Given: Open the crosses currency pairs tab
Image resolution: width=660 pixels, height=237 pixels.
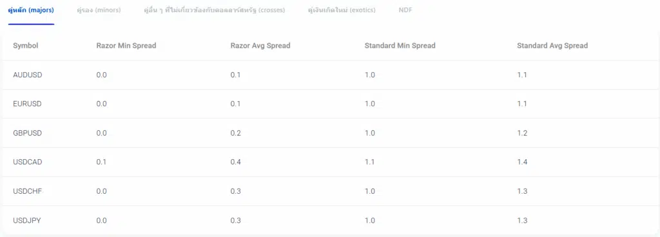Looking at the screenshot, I should pyautogui.click(x=214, y=10).
